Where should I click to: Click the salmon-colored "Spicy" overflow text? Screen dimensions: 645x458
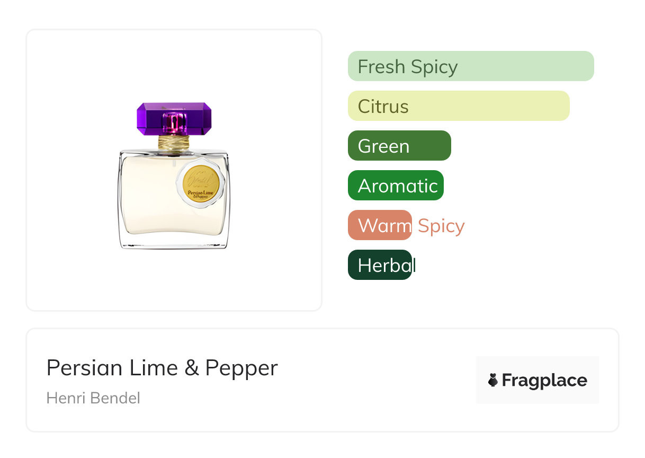click(441, 226)
